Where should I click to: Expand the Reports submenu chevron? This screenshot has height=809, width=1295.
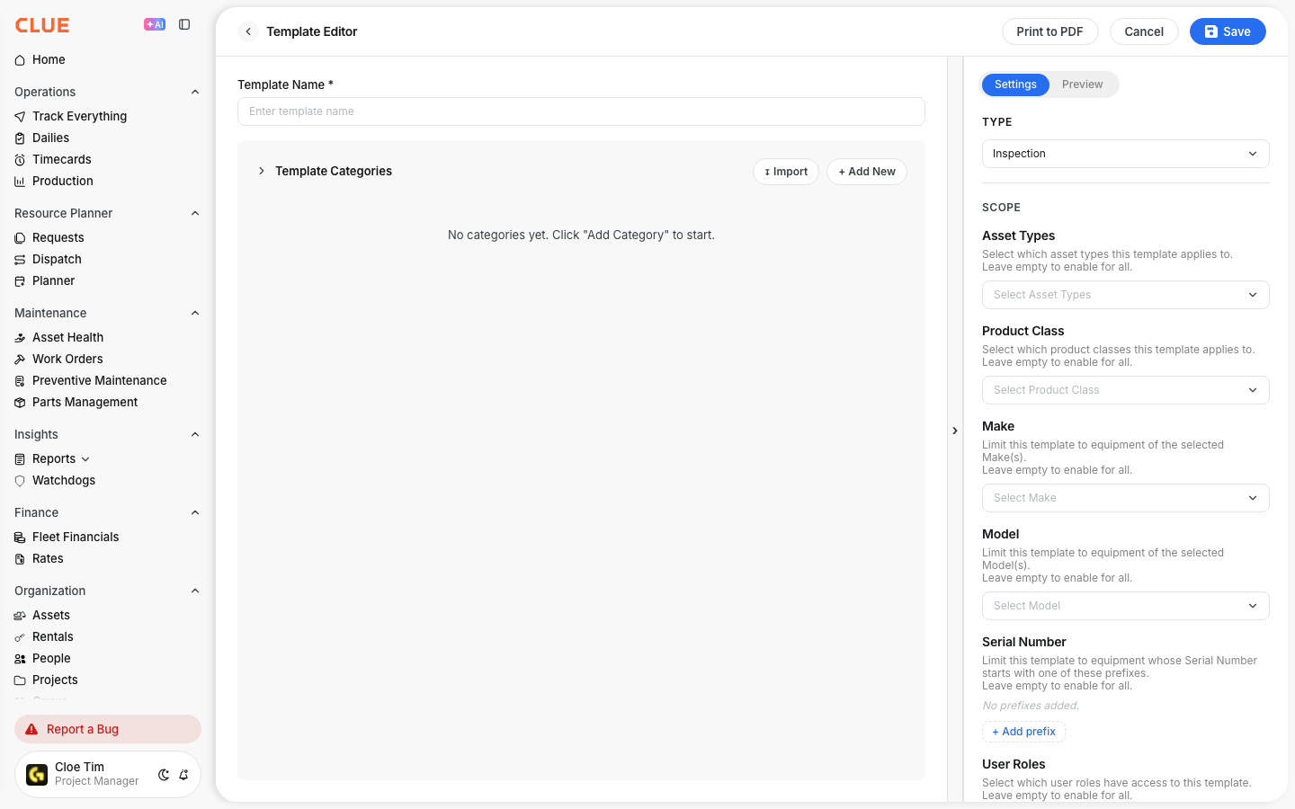pyautogui.click(x=85, y=459)
